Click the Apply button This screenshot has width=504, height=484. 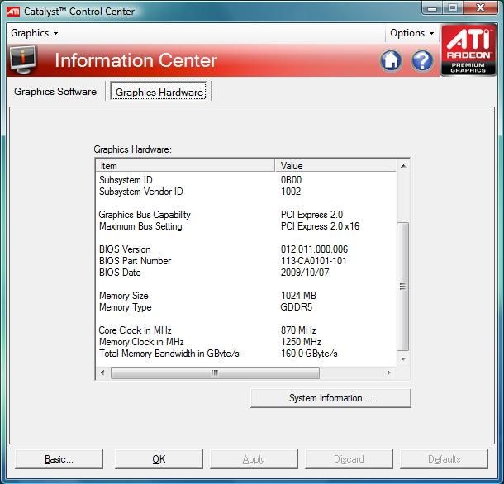(x=254, y=459)
